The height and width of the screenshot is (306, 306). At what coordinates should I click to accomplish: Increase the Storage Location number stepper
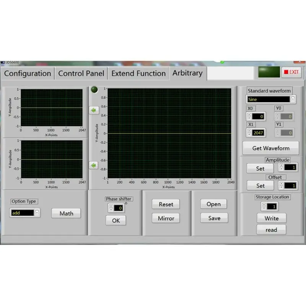click(x=264, y=205)
